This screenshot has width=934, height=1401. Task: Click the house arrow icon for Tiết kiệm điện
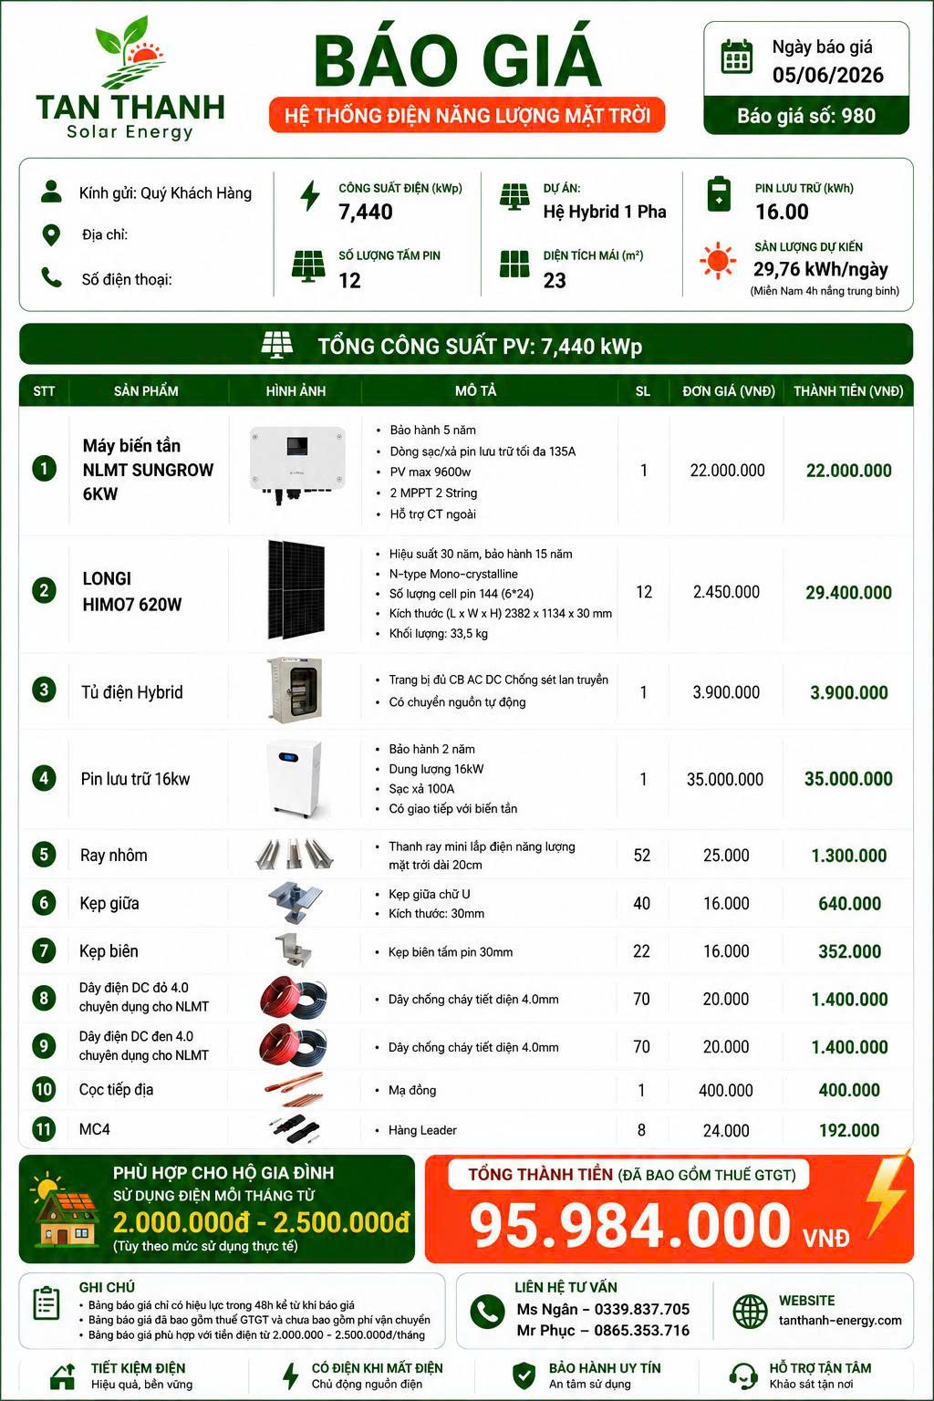pyautogui.click(x=62, y=1375)
